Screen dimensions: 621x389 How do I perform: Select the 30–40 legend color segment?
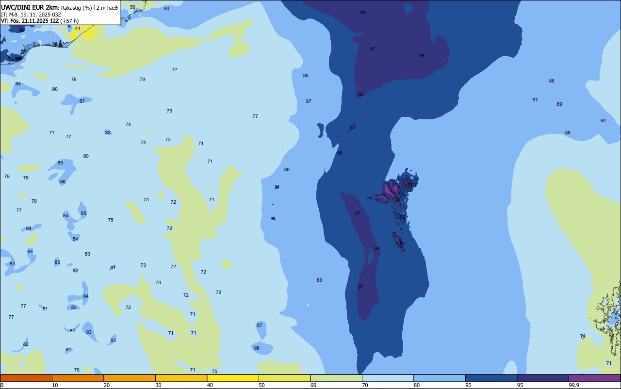tap(181, 378)
